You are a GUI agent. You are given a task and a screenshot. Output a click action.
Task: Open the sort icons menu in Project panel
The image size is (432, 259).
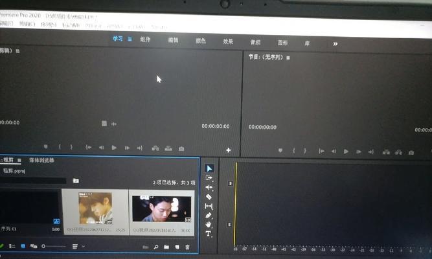pyautogui.click(x=74, y=246)
